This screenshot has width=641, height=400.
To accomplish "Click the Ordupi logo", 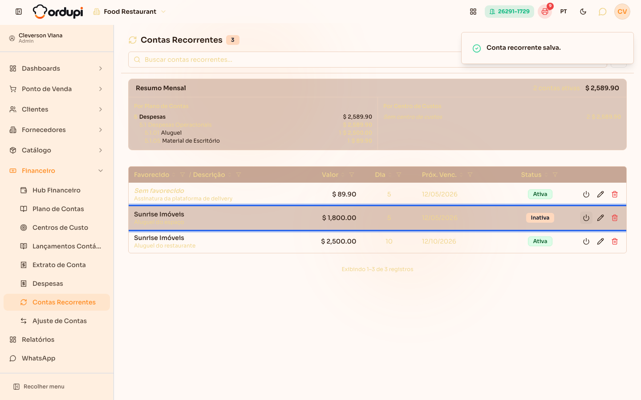I will [58, 12].
